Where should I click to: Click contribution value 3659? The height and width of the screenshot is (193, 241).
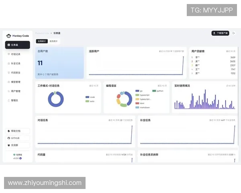[233, 57]
